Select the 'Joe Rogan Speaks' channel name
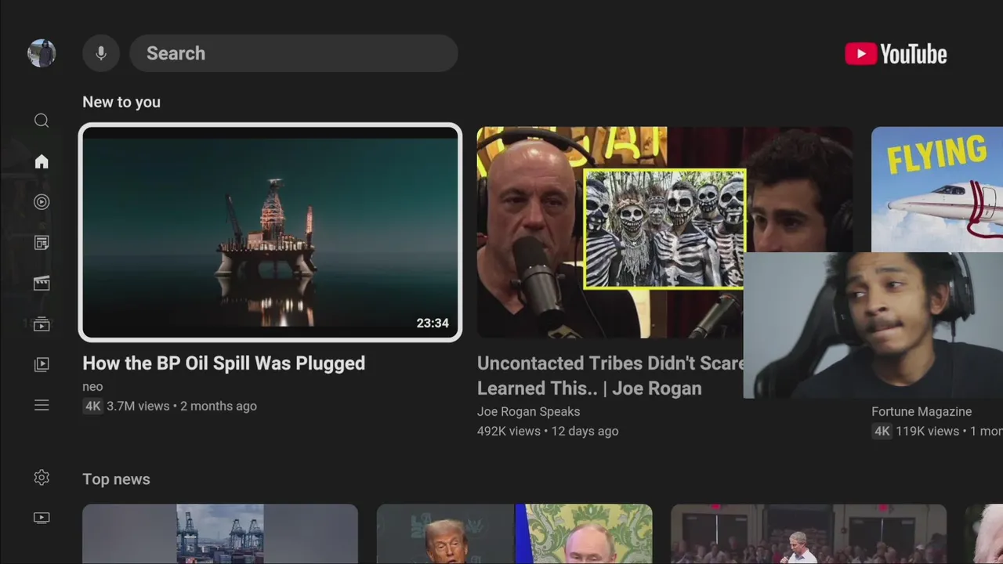 [x=529, y=412]
